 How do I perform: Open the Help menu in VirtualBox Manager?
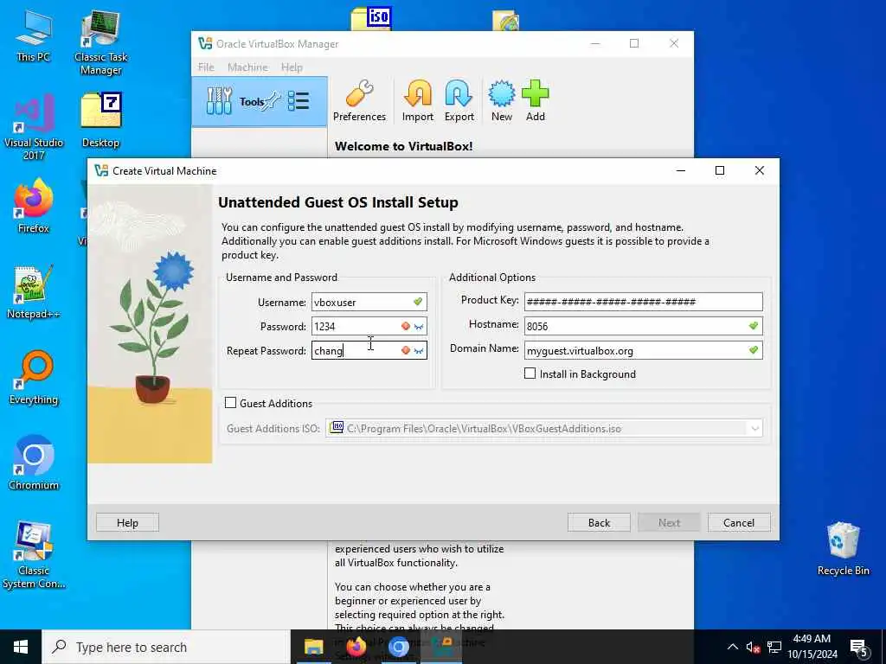(x=292, y=67)
